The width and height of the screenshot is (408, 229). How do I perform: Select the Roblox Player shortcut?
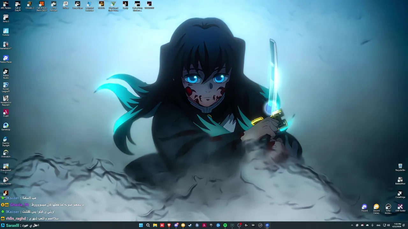pos(6,59)
